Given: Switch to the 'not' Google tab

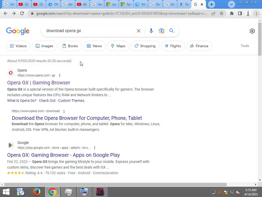Looking at the screenshot, I should pos(97,4).
